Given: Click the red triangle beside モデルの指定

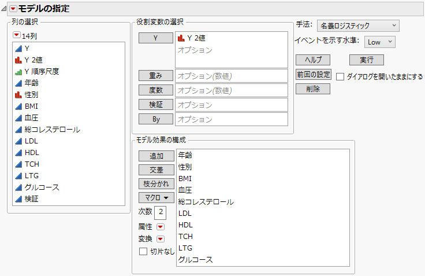Looking at the screenshot, I should tap(13, 9).
